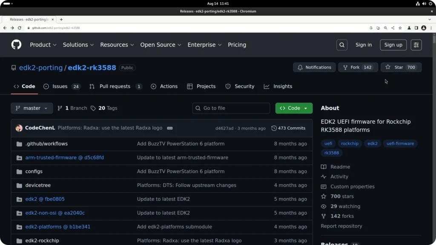Viewport: 436px width, 245px height.
Task: Open the browser share icon
Action: click(393, 28)
